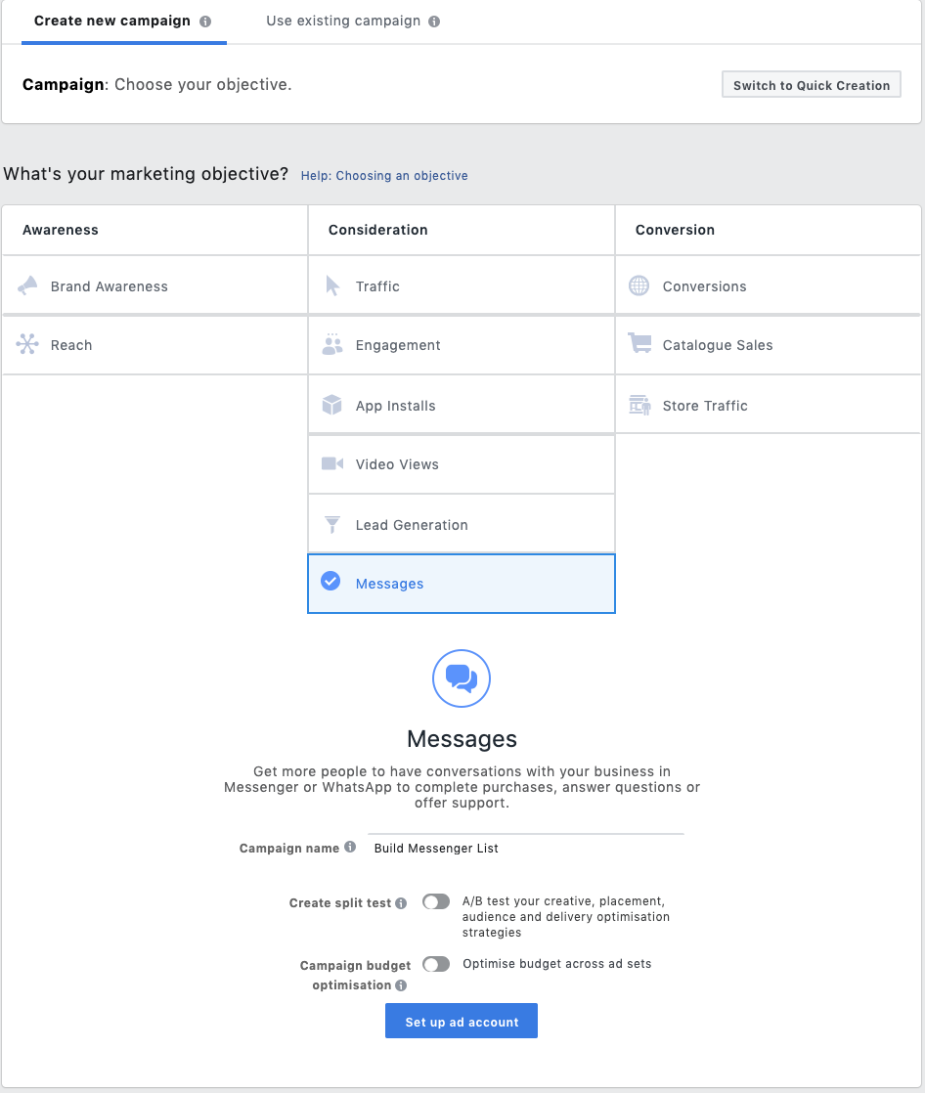Click Set up ad account button
The width and height of the screenshot is (925, 1093).
click(x=462, y=1022)
